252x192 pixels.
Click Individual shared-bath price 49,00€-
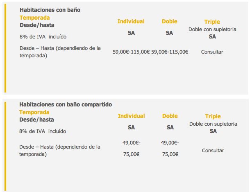(131, 143)
